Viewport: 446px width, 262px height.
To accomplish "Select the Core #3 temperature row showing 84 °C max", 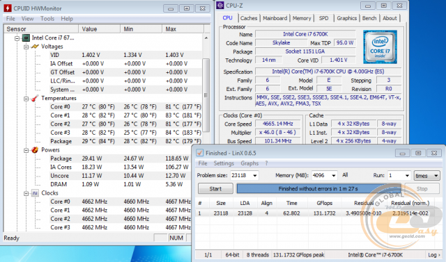I will click(125, 133).
